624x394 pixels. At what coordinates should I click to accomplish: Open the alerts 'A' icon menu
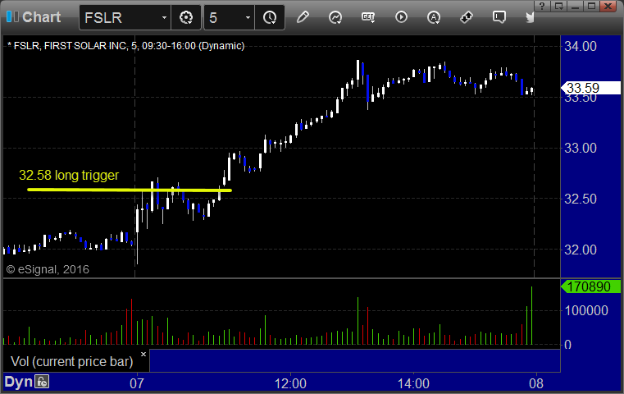click(x=434, y=17)
